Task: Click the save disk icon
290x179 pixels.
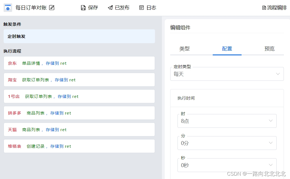Action: click(x=83, y=8)
